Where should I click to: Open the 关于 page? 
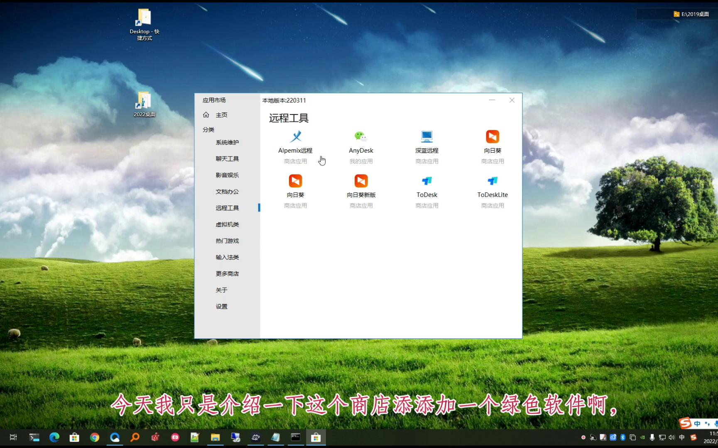[221, 290]
